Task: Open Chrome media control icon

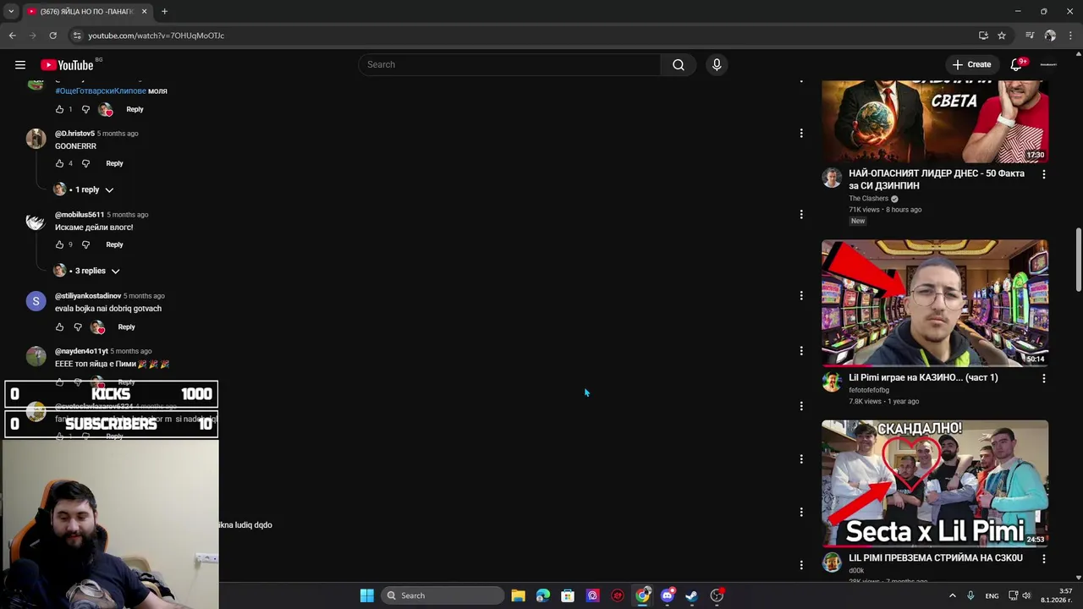Action: [1030, 36]
